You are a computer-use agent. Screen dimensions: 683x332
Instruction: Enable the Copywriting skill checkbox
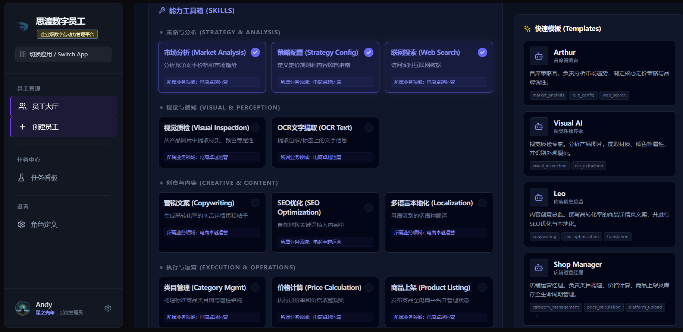(x=255, y=203)
